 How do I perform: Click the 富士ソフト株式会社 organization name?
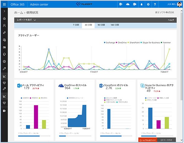pyautogui.click(x=165, y=12)
